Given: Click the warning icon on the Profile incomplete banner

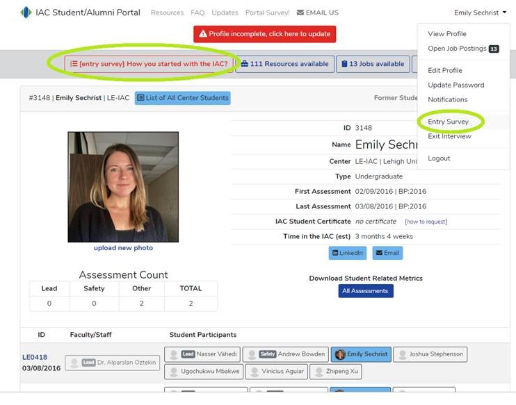Looking at the screenshot, I should 203,34.
